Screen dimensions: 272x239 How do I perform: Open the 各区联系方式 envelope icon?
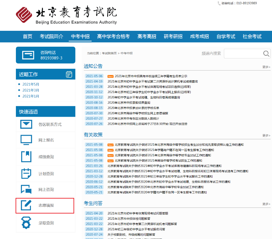tap(26, 124)
